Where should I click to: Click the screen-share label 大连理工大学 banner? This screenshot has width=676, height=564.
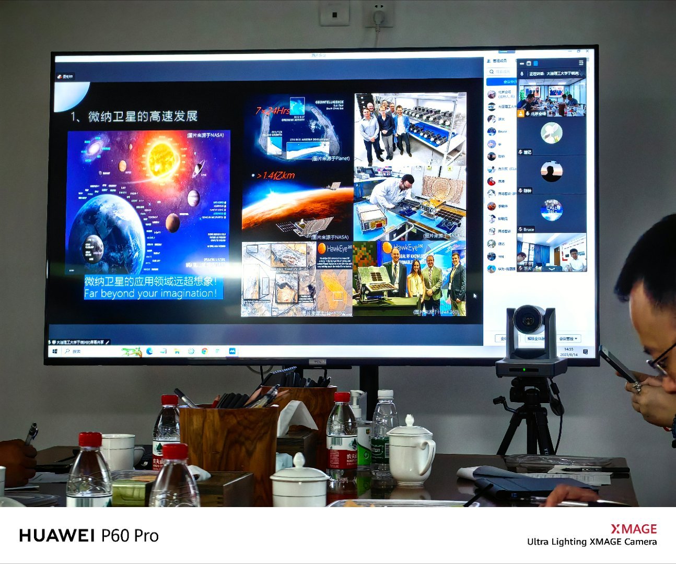(x=79, y=342)
